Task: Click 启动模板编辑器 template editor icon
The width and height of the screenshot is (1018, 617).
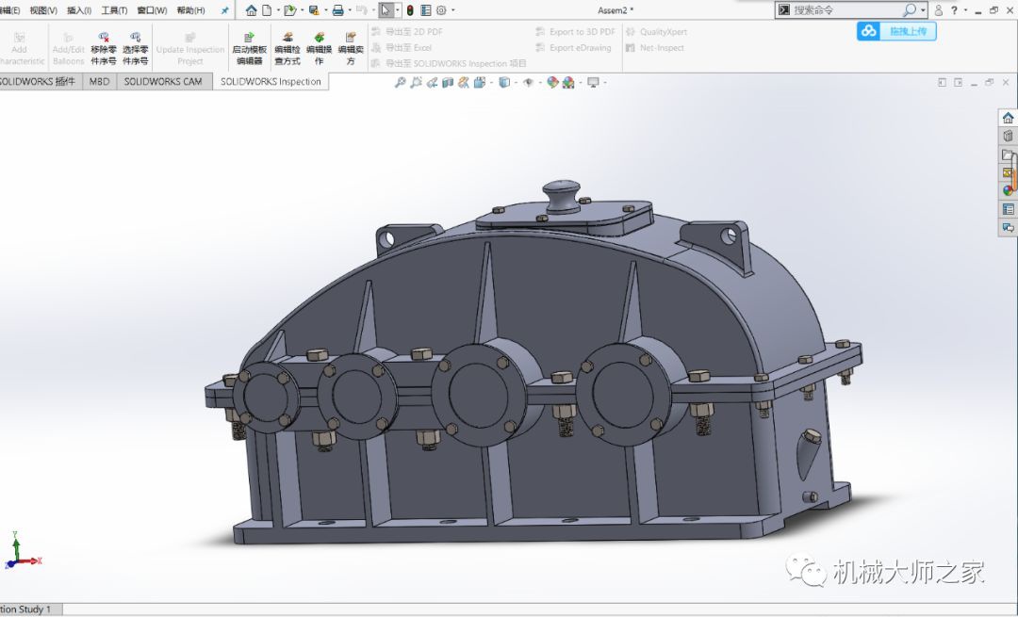Action: pyautogui.click(x=249, y=38)
